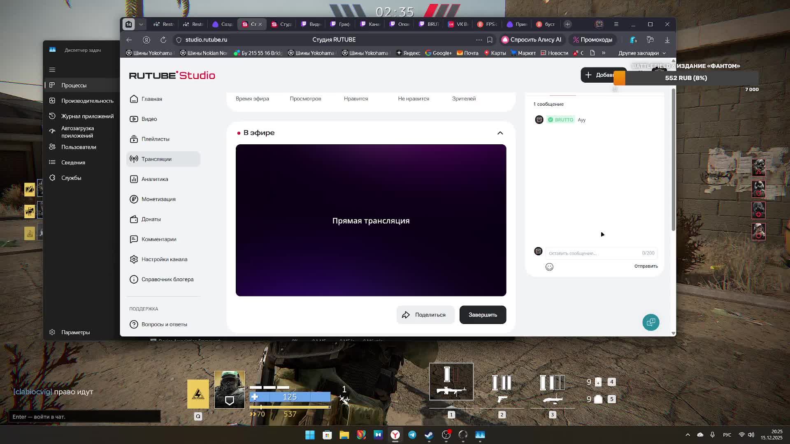This screenshot has width=790, height=444.
Task: Switch to the VK browser tab
Action: 458,24
